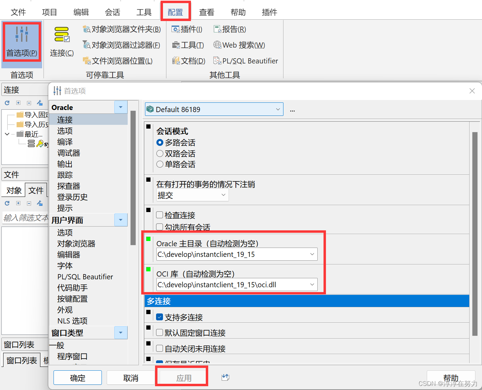Click the 插件(I) tool icon

pos(187,29)
